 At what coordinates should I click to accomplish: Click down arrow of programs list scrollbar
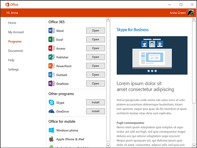(x=108, y=146)
